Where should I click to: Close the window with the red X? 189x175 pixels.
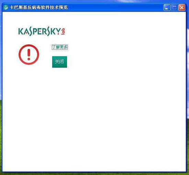point(182,8)
